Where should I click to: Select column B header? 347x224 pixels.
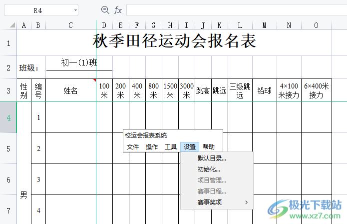(38, 25)
